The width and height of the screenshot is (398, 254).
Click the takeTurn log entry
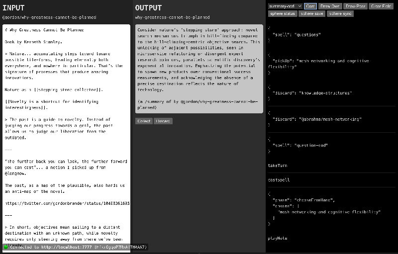click(x=278, y=166)
